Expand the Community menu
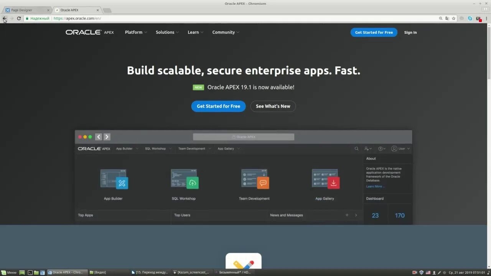Image resolution: width=491 pixels, height=276 pixels. coord(226,32)
